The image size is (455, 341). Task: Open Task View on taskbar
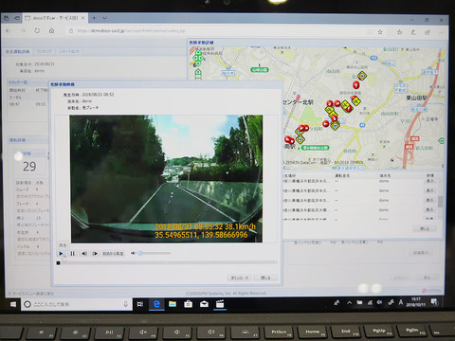tap(140, 304)
